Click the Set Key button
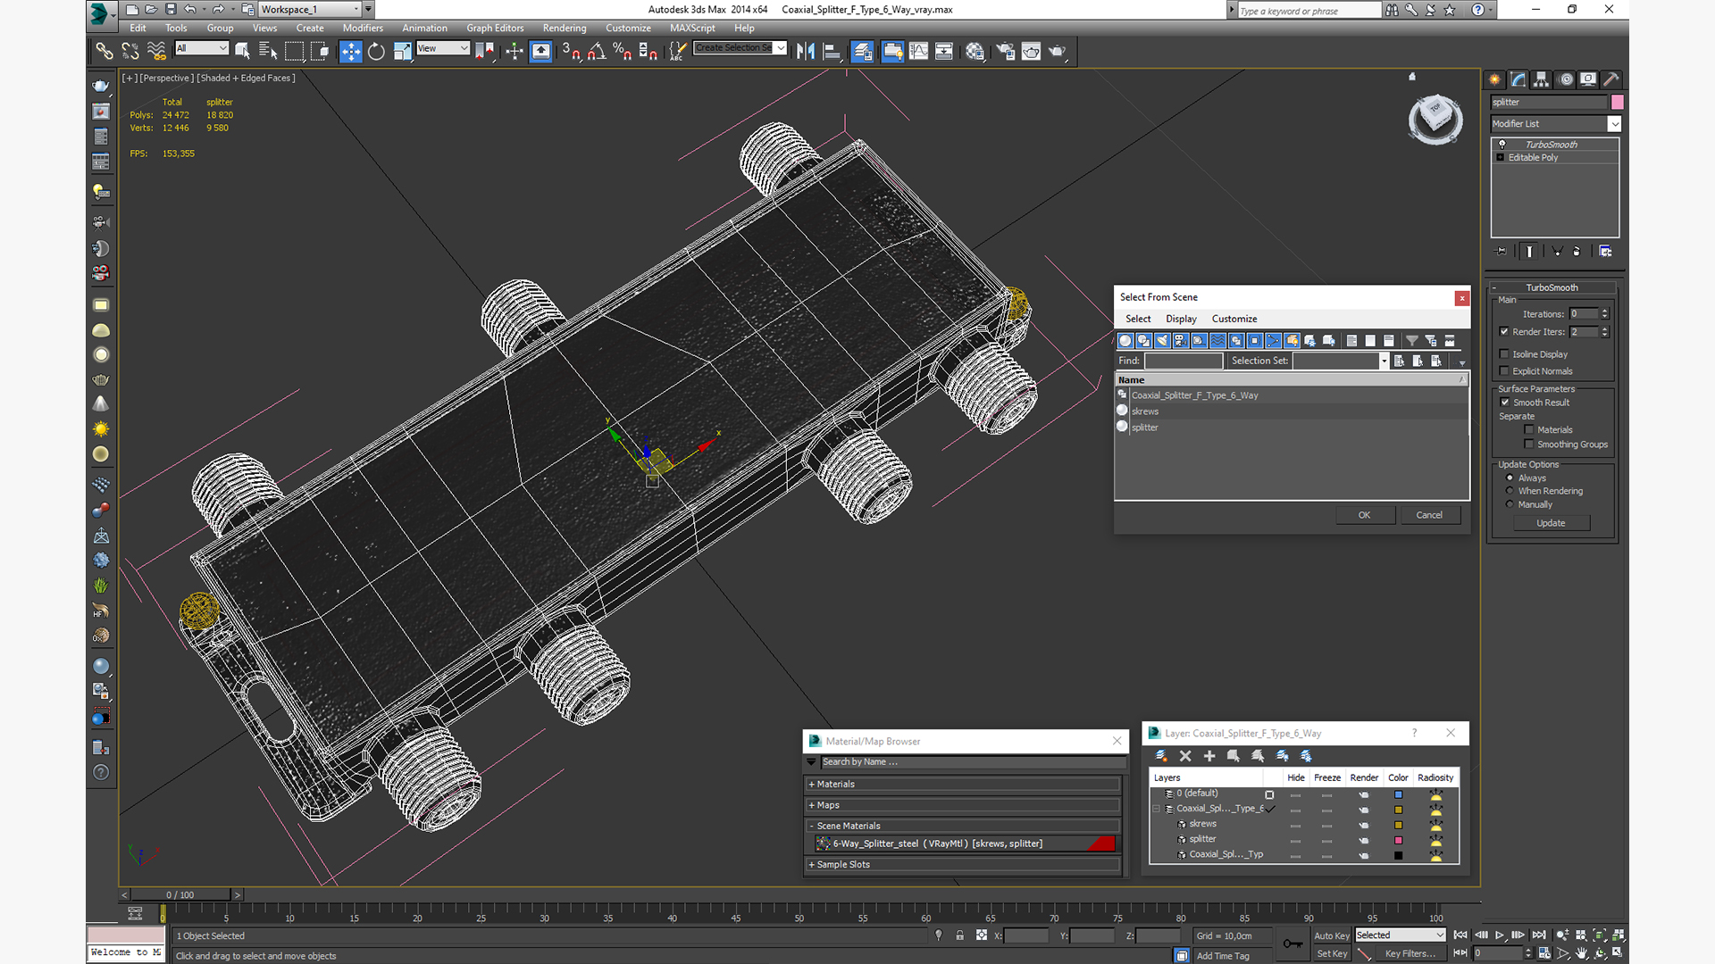The width and height of the screenshot is (1715, 964). [x=1331, y=953]
